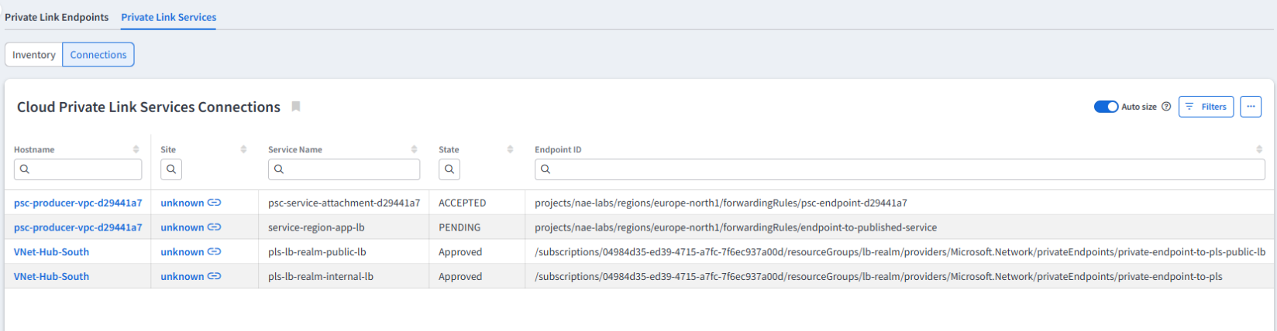Click the State column search icon
1277x331 pixels.
tap(449, 169)
